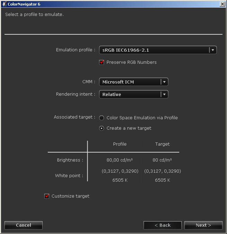Click the Target column header
This screenshot has width=227, height=234.
[162, 144]
